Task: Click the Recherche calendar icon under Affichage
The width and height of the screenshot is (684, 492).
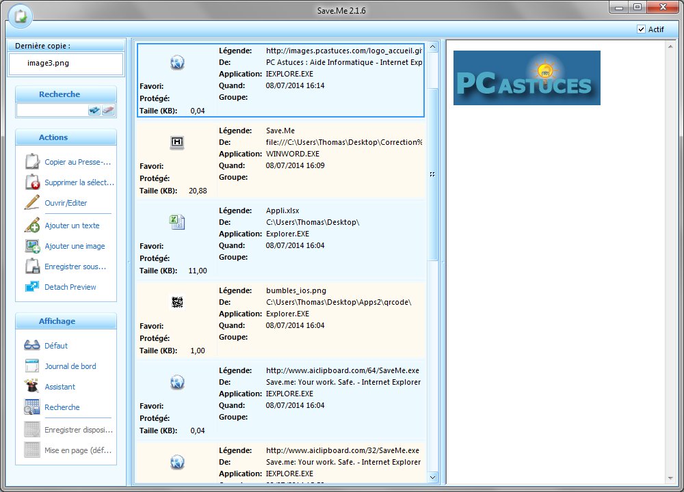Action: 32,407
